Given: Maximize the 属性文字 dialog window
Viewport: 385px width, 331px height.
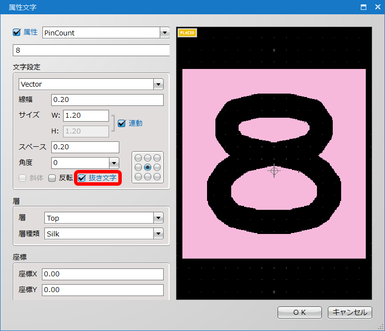Looking at the screenshot, I should (x=363, y=7).
